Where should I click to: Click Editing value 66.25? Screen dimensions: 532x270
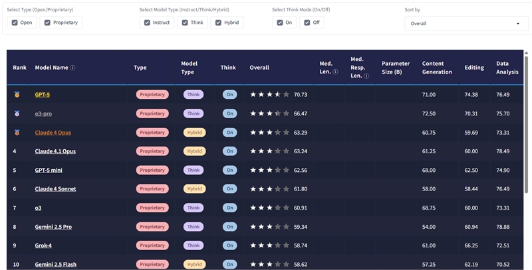point(471,245)
